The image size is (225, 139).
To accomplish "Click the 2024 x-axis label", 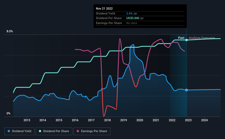I will 204,120.
